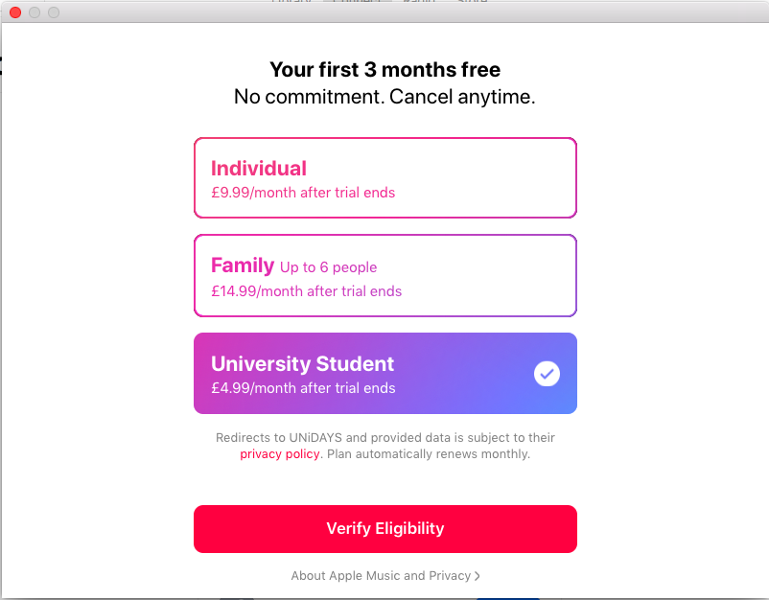Viewport: 769px width, 600px height.
Task: Click the chevron beside About Apple Music
Action: click(x=478, y=576)
